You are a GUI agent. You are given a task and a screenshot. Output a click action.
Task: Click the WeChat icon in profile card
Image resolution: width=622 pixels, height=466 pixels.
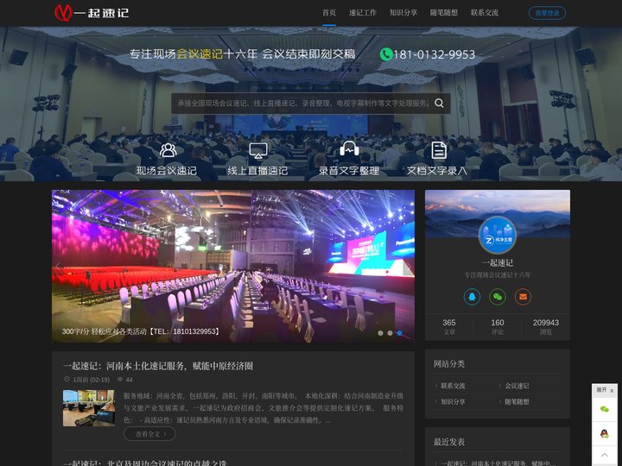[498, 297]
